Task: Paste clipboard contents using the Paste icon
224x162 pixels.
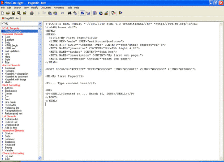Action: 50,13
